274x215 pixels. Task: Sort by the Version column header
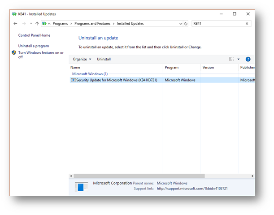219,67
